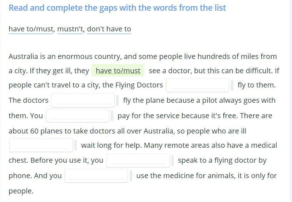Pick "don't have to" from the word list

(109, 29)
